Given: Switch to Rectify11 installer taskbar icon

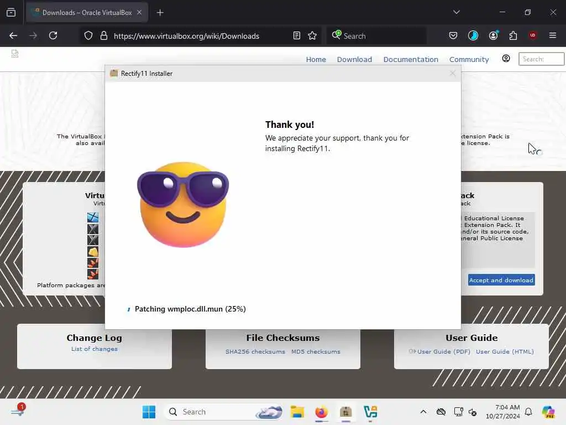Looking at the screenshot, I should [346, 412].
